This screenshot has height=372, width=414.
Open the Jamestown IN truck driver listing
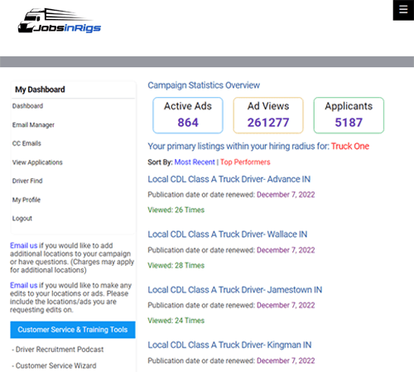(235, 290)
